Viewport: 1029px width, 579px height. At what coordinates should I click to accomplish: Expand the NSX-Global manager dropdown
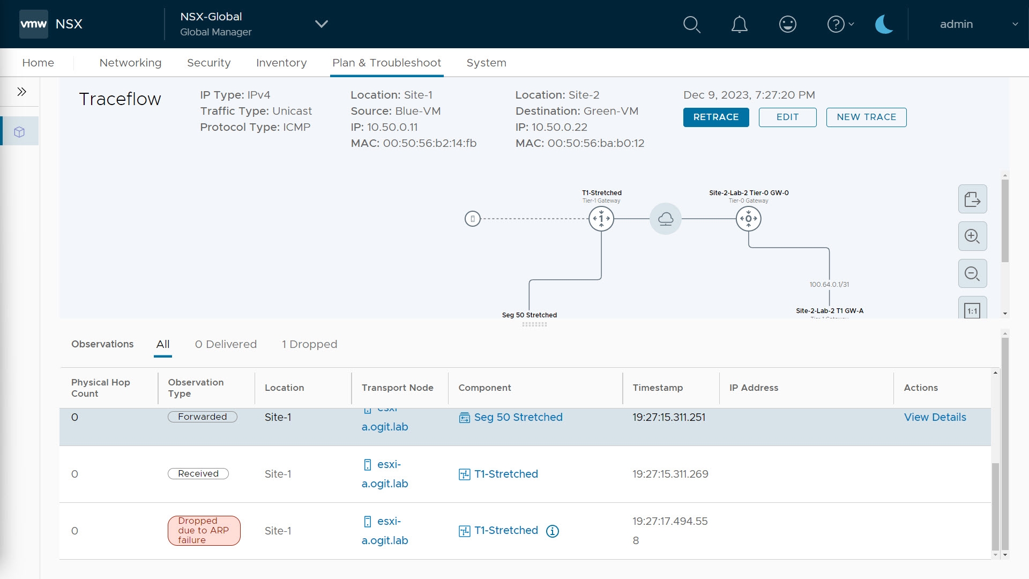pos(321,24)
